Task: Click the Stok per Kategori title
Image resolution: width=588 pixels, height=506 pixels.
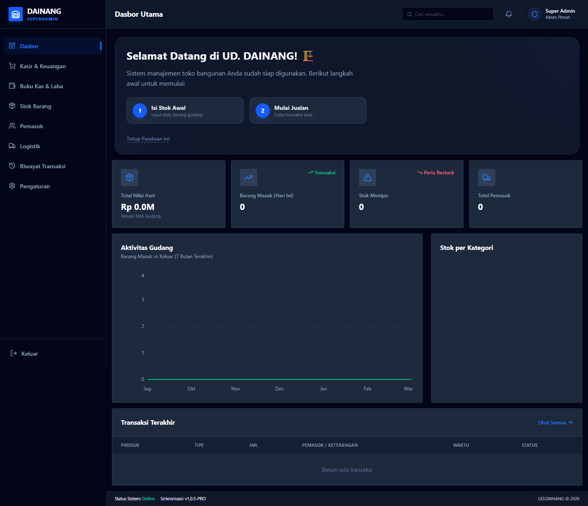Action: tap(467, 247)
